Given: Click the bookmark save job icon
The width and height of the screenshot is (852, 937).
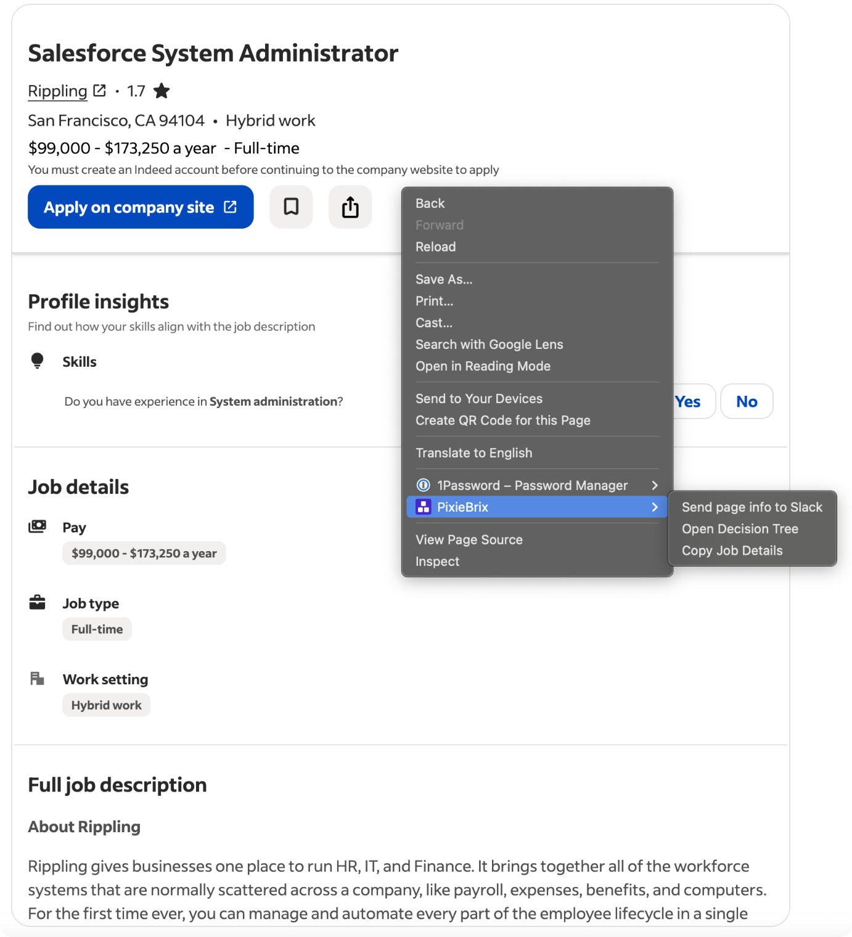Looking at the screenshot, I should click(291, 207).
